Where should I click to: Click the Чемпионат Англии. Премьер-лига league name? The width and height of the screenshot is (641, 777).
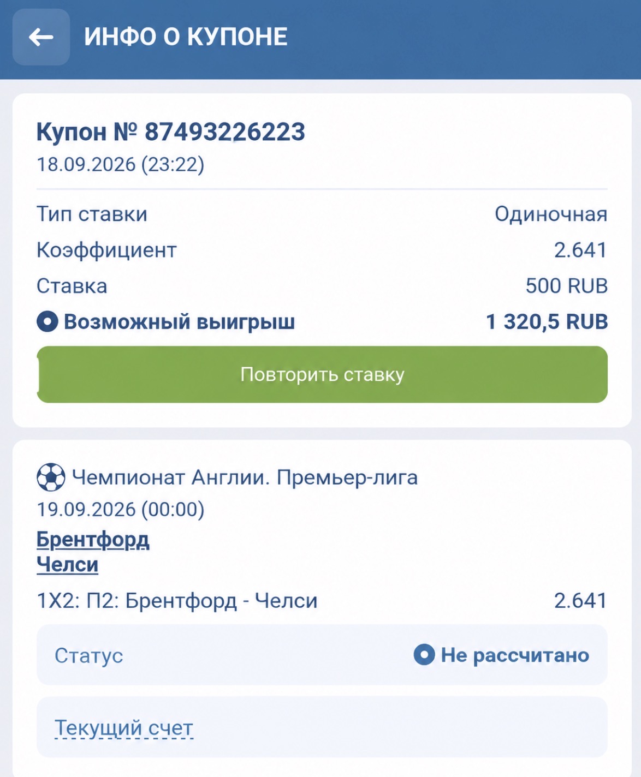click(x=245, y=477)
